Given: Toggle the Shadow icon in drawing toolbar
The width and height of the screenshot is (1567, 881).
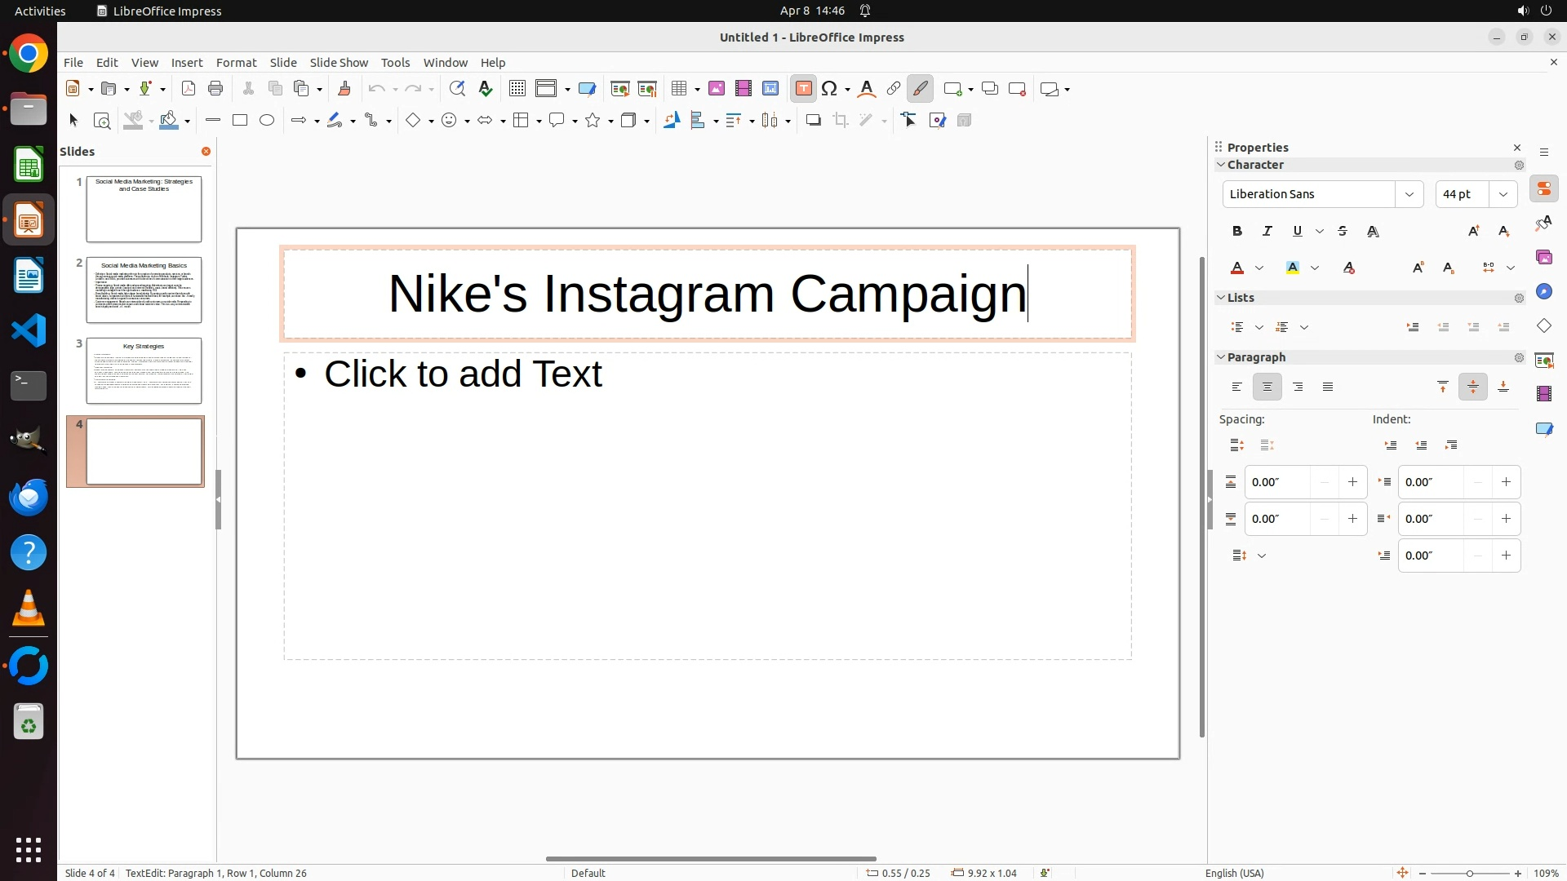Looking at the screenshot, I should pyautogui.click(x=813, y=121).
